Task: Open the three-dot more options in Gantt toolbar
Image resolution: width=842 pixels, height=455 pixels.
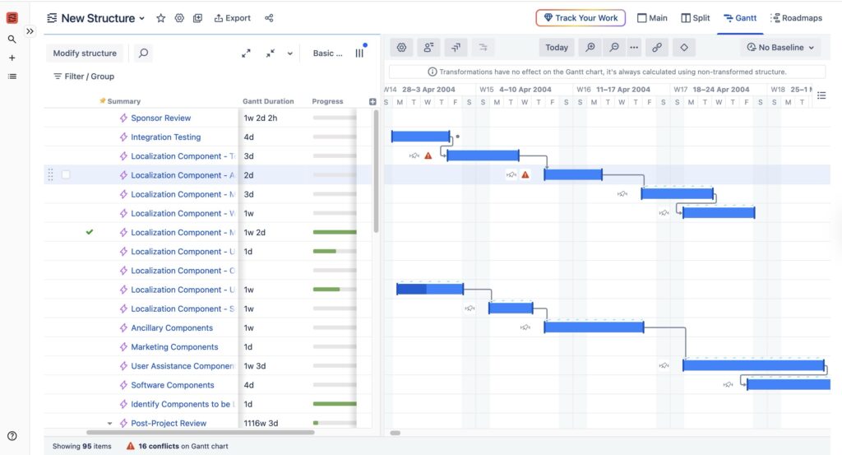Action: (634, 47)
